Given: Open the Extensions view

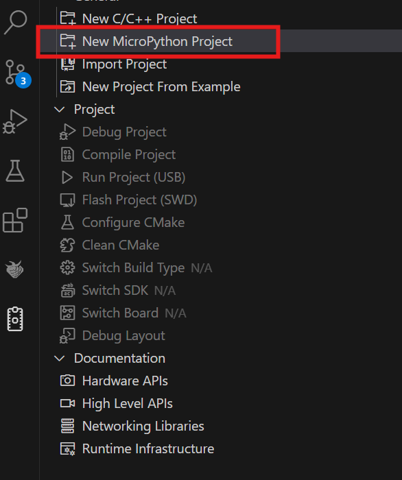Looking at the screenshot, I should [15, 220].
